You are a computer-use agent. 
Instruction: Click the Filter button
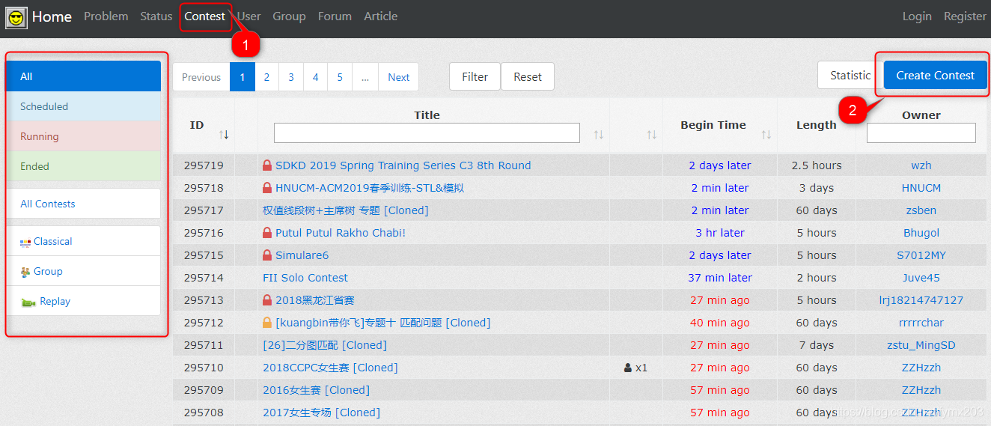(475, 76)
